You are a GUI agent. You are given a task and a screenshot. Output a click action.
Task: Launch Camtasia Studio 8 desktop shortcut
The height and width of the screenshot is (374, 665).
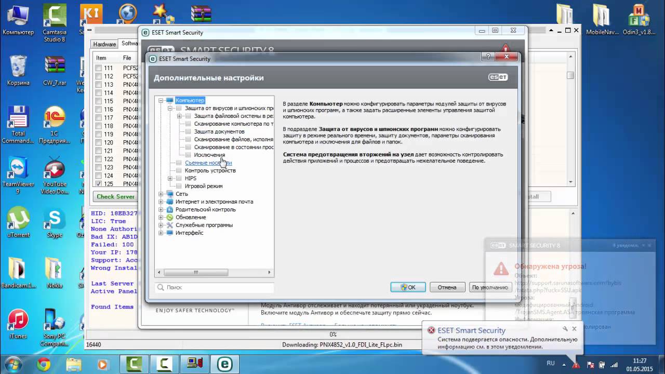(55, 23)
